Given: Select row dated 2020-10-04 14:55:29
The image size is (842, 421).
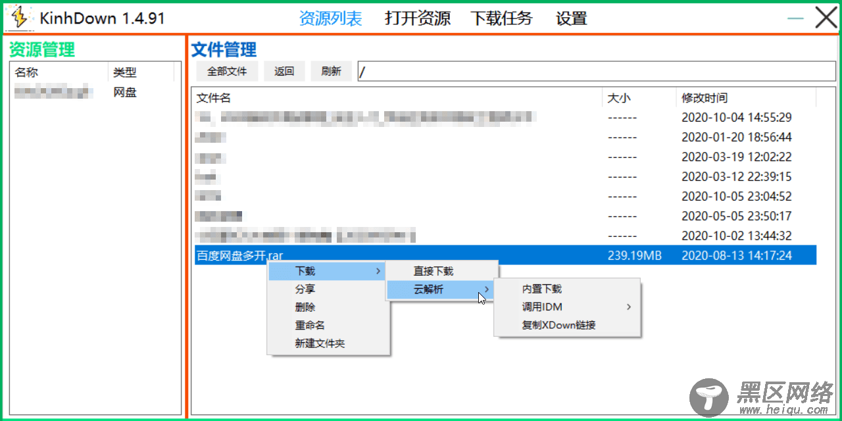Looking at the screenshot, I should pos(505,118).
